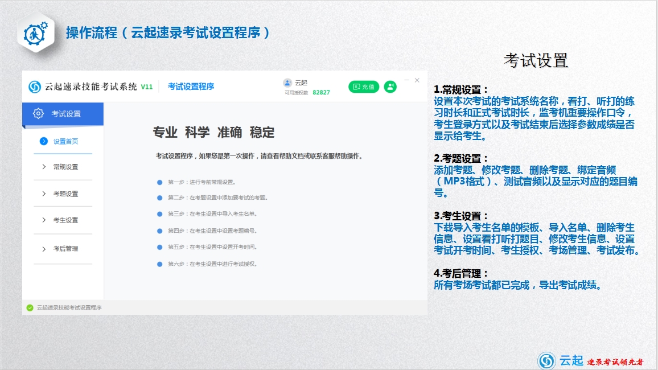
Task: Select the 第二步 添加考题 step text
Action: click(217, 198)
